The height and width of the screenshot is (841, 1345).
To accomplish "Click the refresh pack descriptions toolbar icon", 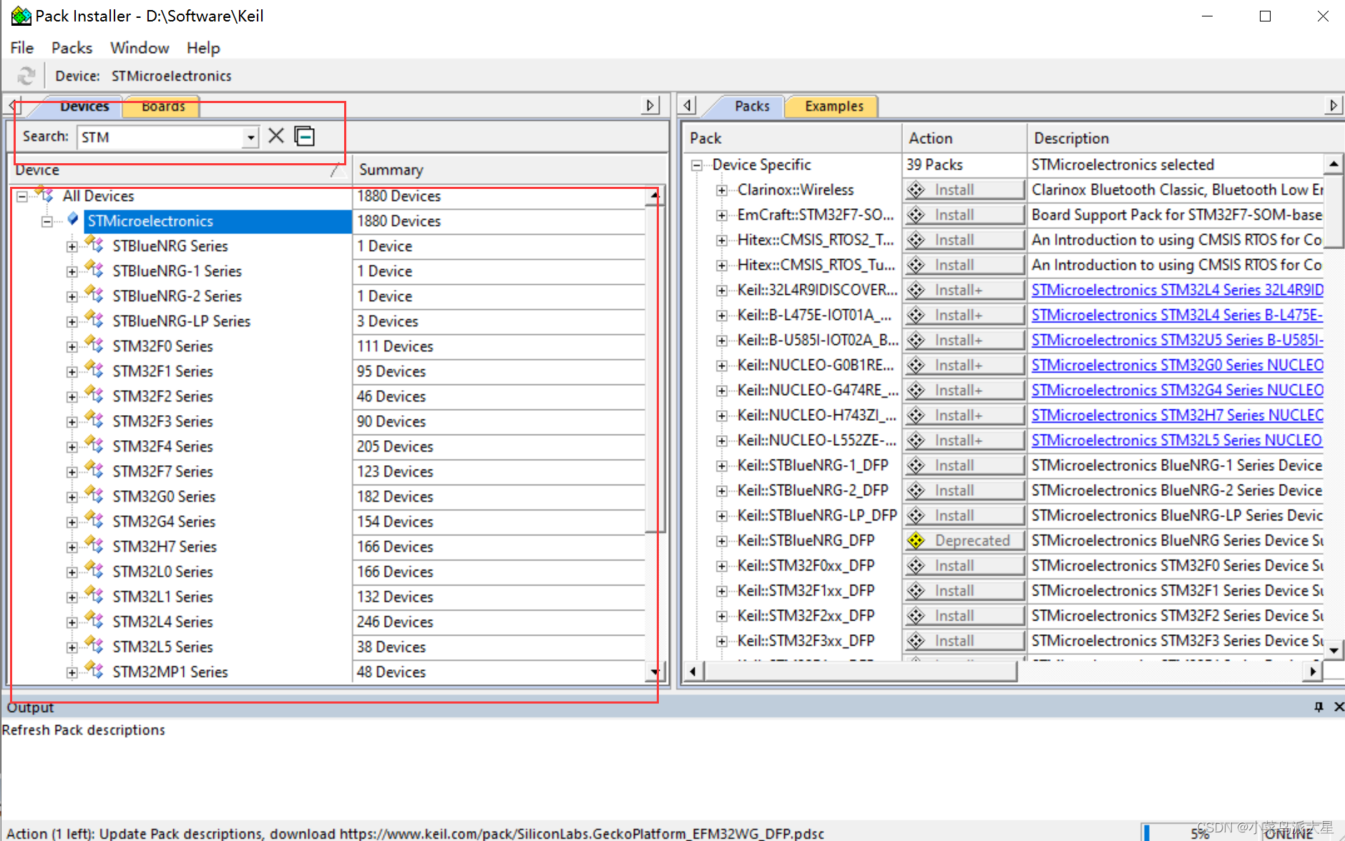I will pyautogui.click(x=26, y=76).
